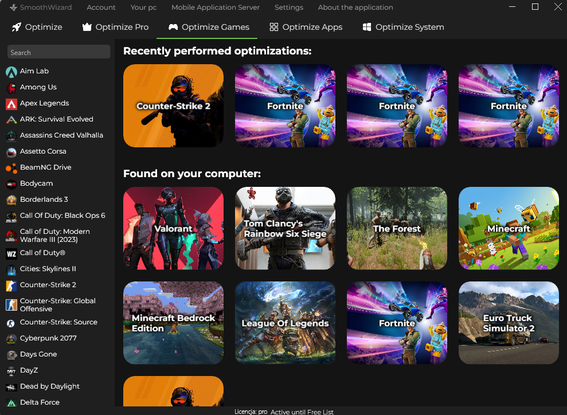Click the rocket icon on the Optimize tab
567x415 pixels.
pos(16,27)
